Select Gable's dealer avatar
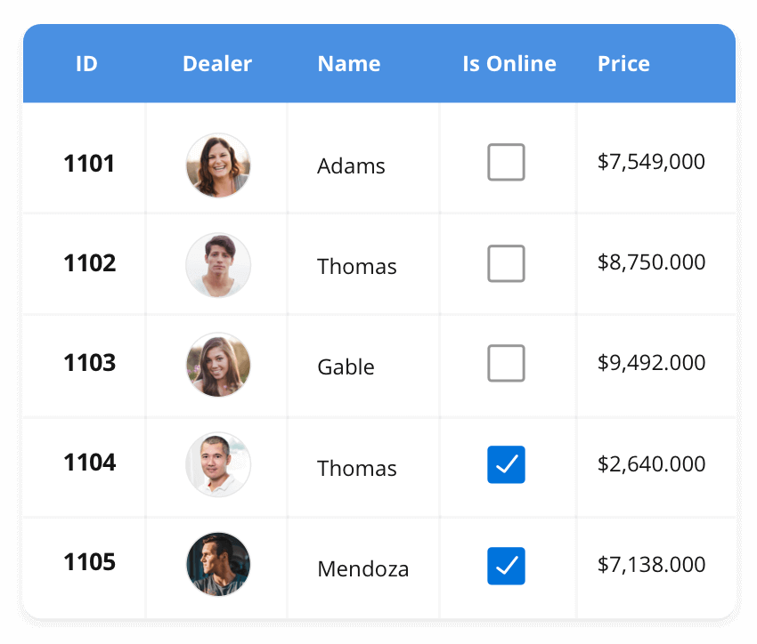This screenshot has width=757, height=644. (x=218, y=365)
